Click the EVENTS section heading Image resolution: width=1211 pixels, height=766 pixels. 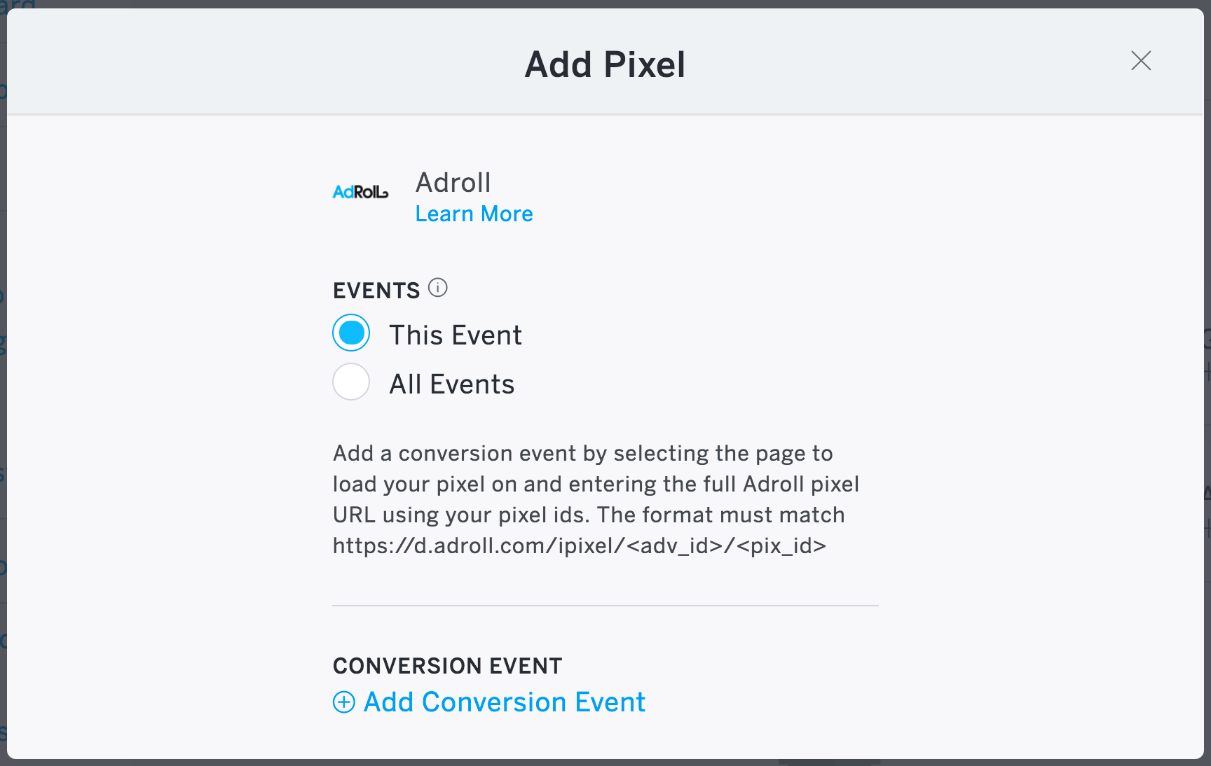[376, 291]
